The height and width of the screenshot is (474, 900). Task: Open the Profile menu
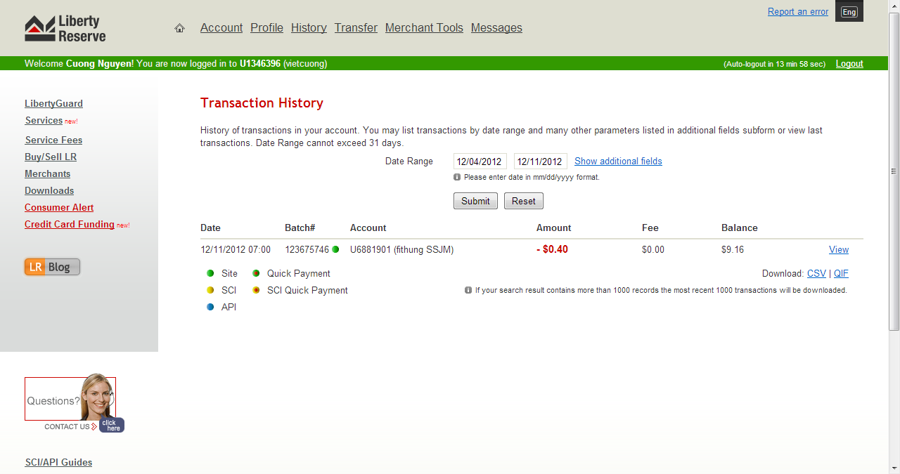[x=266, y=28]
